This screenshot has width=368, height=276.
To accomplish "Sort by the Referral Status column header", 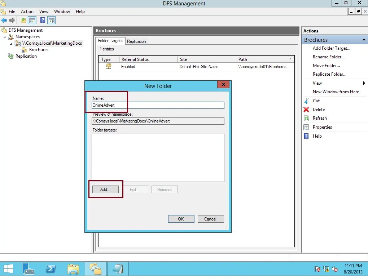I will 148,59.
